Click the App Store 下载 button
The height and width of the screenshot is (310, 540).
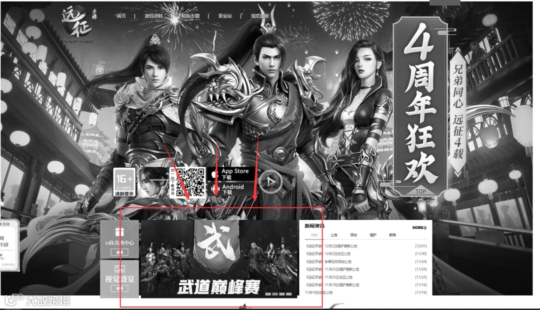pos(232,174)
